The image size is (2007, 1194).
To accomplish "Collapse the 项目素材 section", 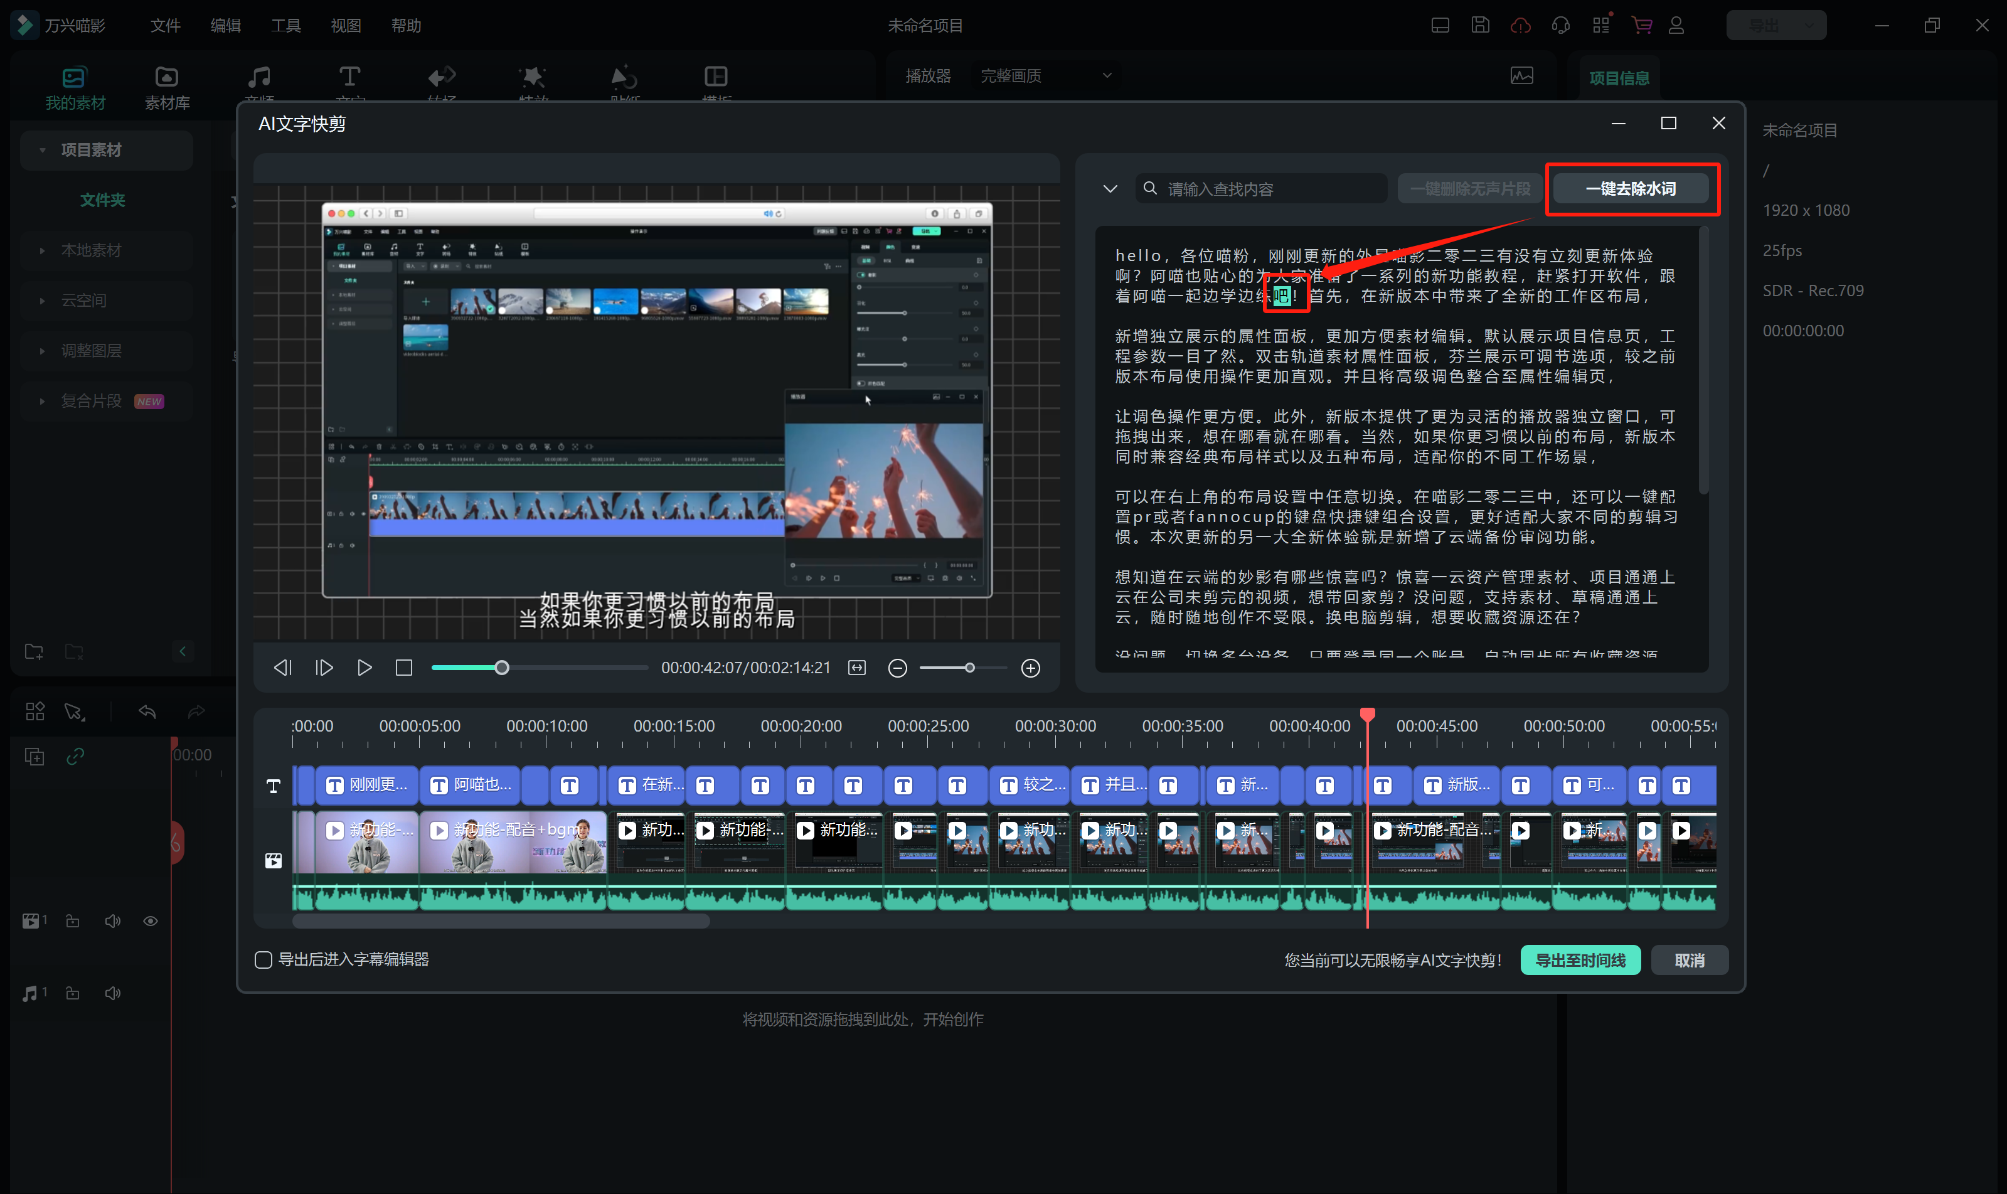I will (x=42, y=150).
